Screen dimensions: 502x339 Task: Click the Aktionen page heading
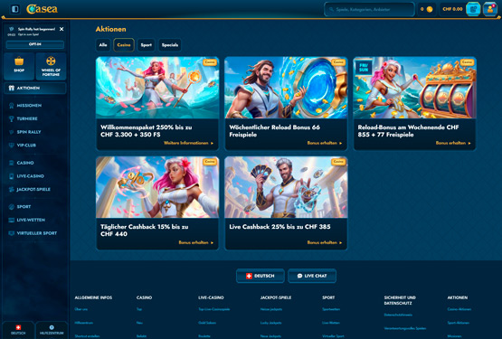pyautogui.click(x=110, y=29)
